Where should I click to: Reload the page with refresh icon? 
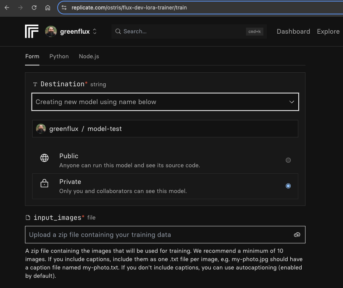(x=34, y=8)
